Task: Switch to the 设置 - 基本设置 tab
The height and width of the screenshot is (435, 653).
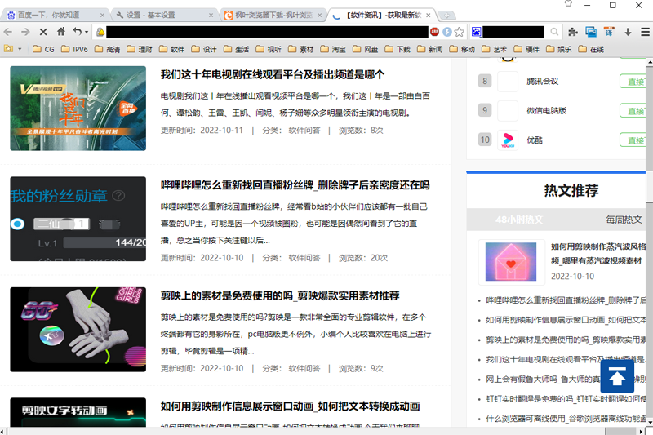Action: point(162,15)
